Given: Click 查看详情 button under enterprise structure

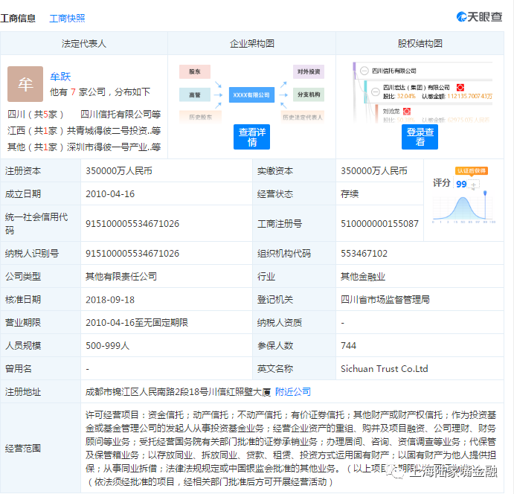Looking at the screenshot, I should click(x=251, y=137).
